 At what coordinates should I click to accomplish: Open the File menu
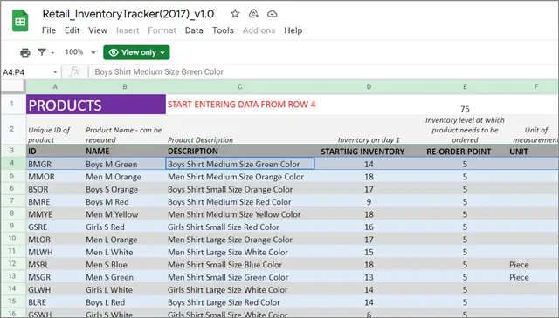(49, 30)
